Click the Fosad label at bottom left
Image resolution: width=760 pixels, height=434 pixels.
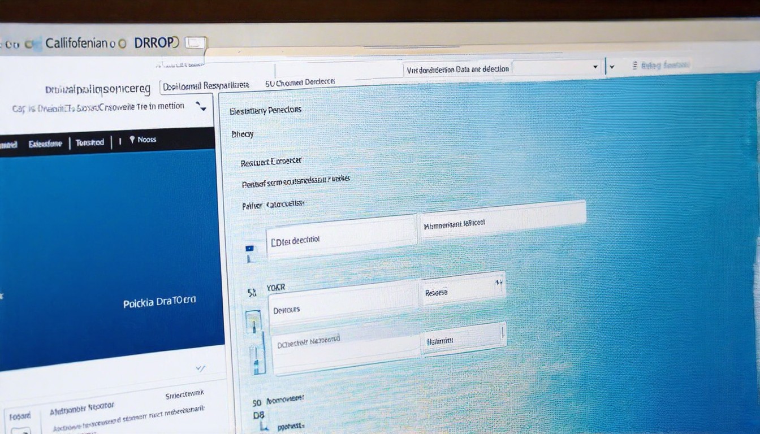pos(20,416)
